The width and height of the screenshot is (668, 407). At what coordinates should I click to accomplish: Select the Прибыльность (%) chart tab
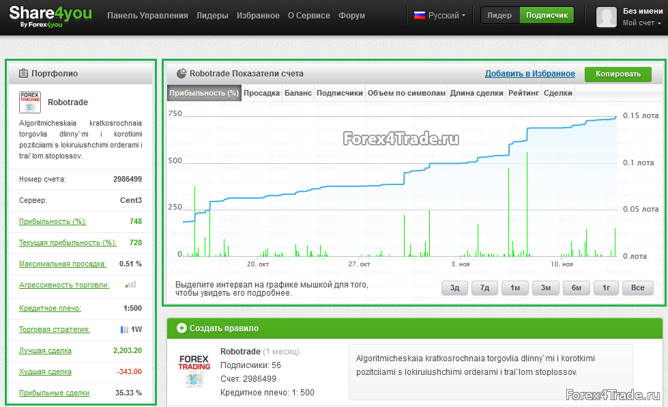coord(204,93)
